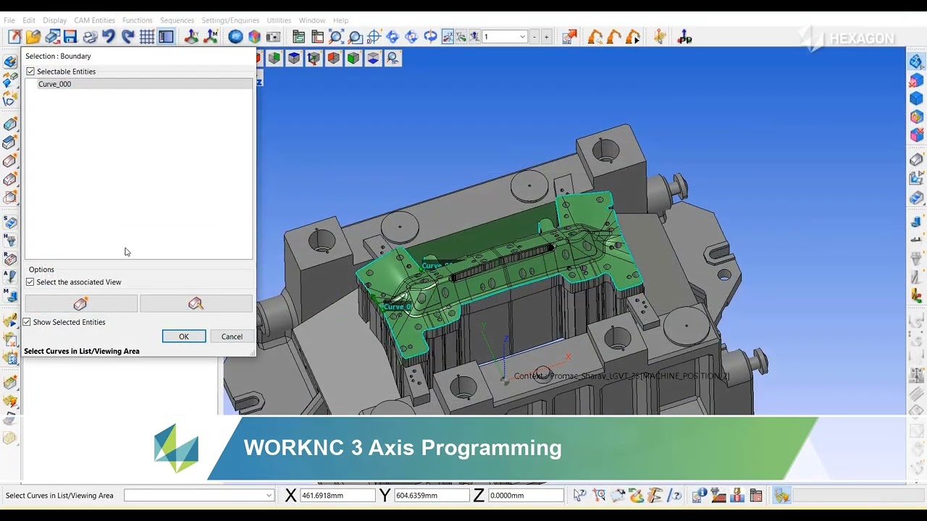This screenshot has height=521, width=927.
Task: Click the Print icon in the toolbar
Action: [x=90, y=37]
